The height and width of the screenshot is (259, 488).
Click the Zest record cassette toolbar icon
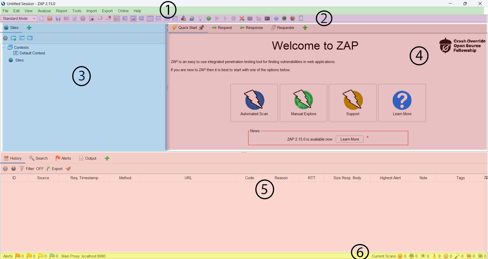tap(267, 18)
